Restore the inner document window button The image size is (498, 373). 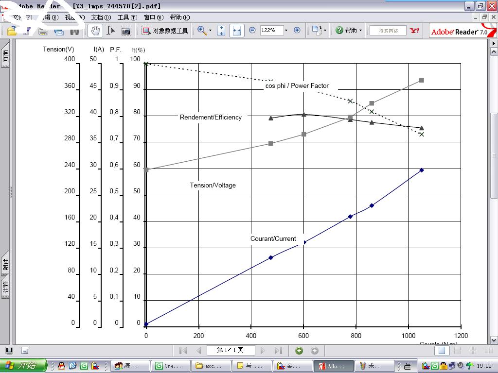[x=484, y=17]
